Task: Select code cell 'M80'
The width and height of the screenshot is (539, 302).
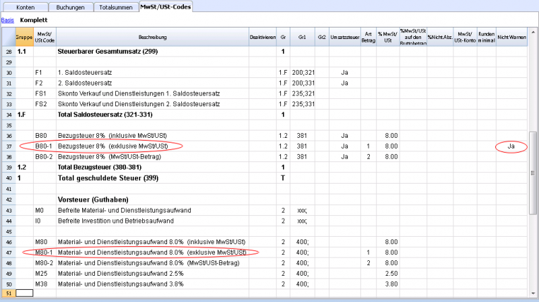Action: click(x=44, y=242)
